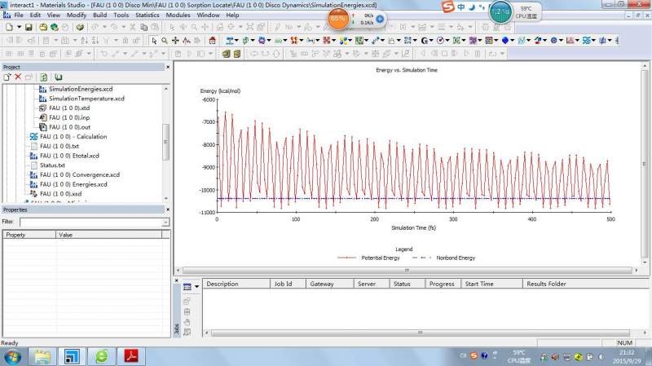The width and height of the screenshot is (652, 366).
Task: Click the Save icon in the toolbar
Action: pyautogui.click(x=29, y=27)
